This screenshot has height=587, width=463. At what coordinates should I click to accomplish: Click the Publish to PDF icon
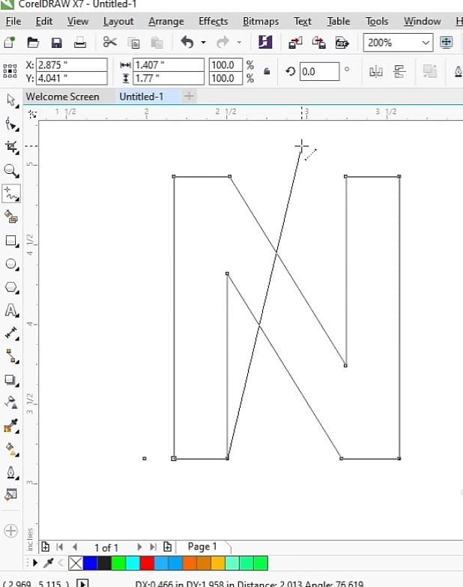[x=342, y=42]
